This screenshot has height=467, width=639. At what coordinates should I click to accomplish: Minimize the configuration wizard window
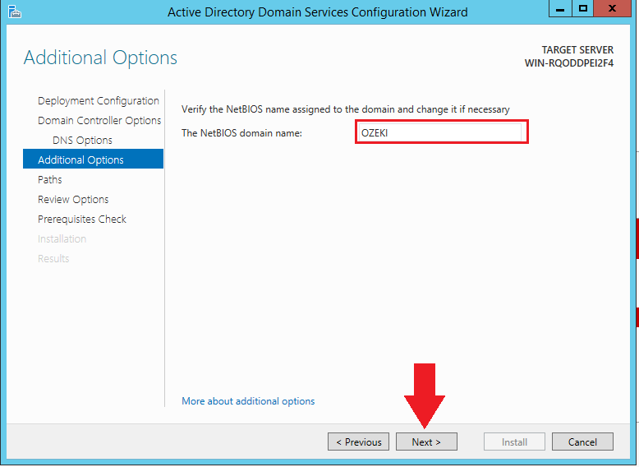click(x=561, y=10)
